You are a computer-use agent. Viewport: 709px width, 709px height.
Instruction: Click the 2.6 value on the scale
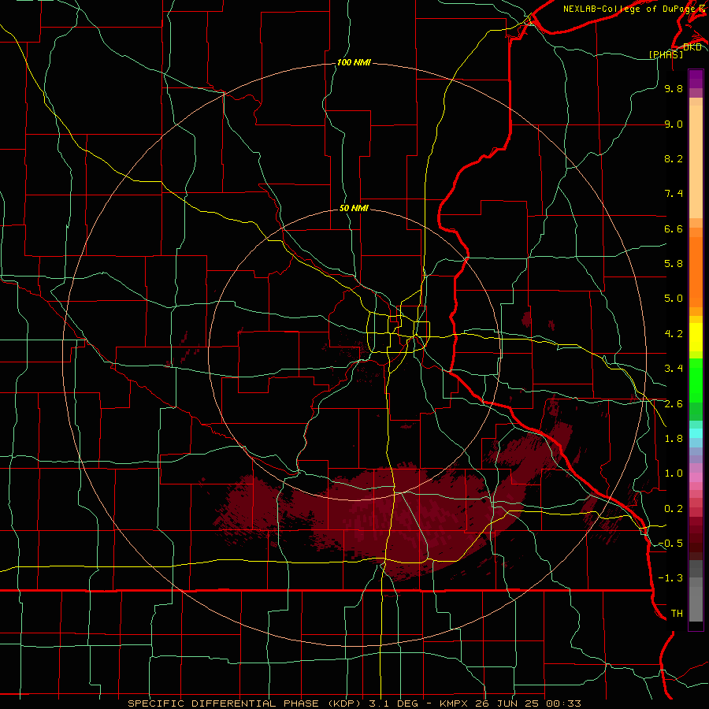tap(674, 404)
